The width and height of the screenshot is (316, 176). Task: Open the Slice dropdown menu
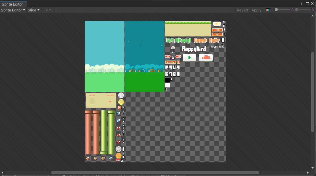coord(34,10)
